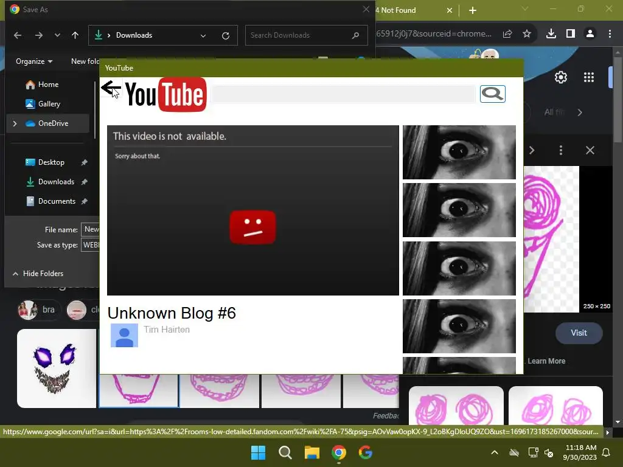Click the Visit button
This screenshot has width=623, height=467.
click(x=579, y=333)
